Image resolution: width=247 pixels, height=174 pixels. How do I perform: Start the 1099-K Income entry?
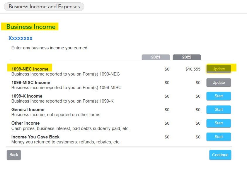pyautogui.click(x=219, y=96)
